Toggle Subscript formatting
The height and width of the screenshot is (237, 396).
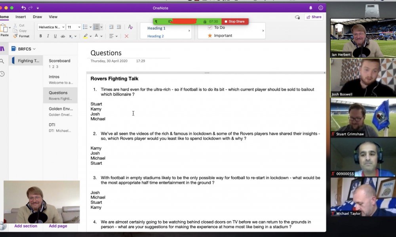coord(71,36)
